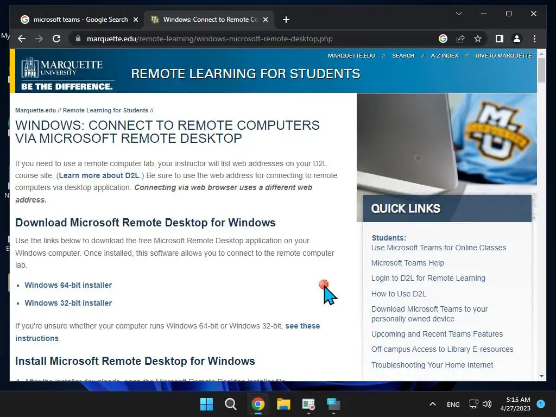This screenshot has width=556, height=417.
Task: Open Microsoft Teams Help link
Action: [408, 263]
